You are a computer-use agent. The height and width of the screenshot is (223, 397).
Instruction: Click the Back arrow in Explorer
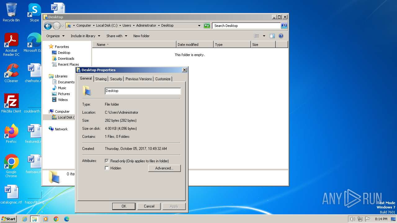[48, 26]
